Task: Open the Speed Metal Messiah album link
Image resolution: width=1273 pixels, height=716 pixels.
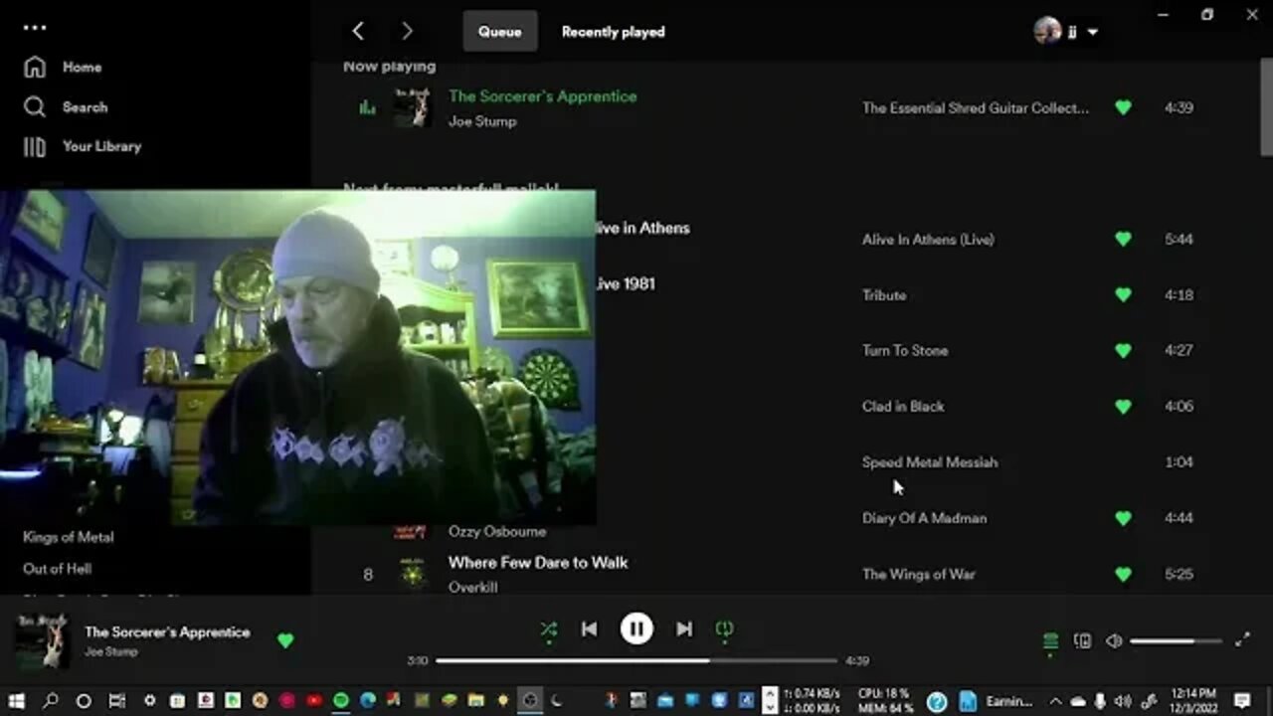Action: [x=930, y=462]
